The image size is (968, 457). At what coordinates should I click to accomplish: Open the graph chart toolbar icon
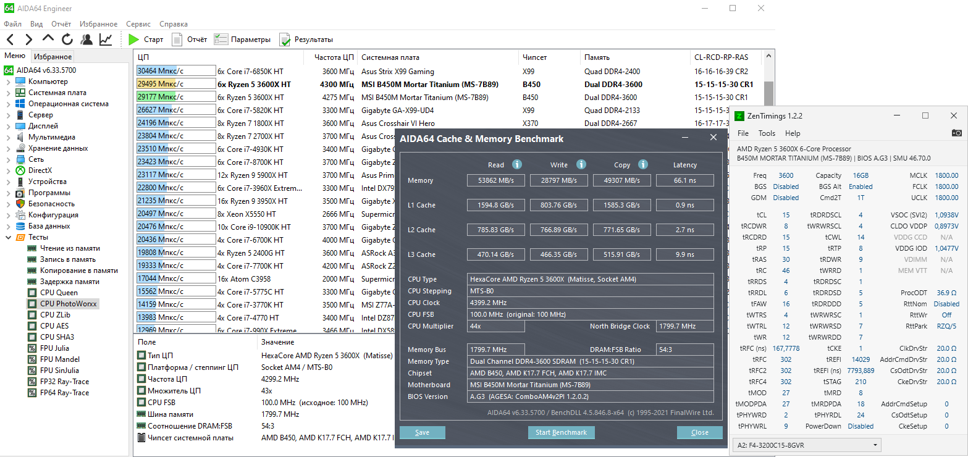tap(106, 40)
